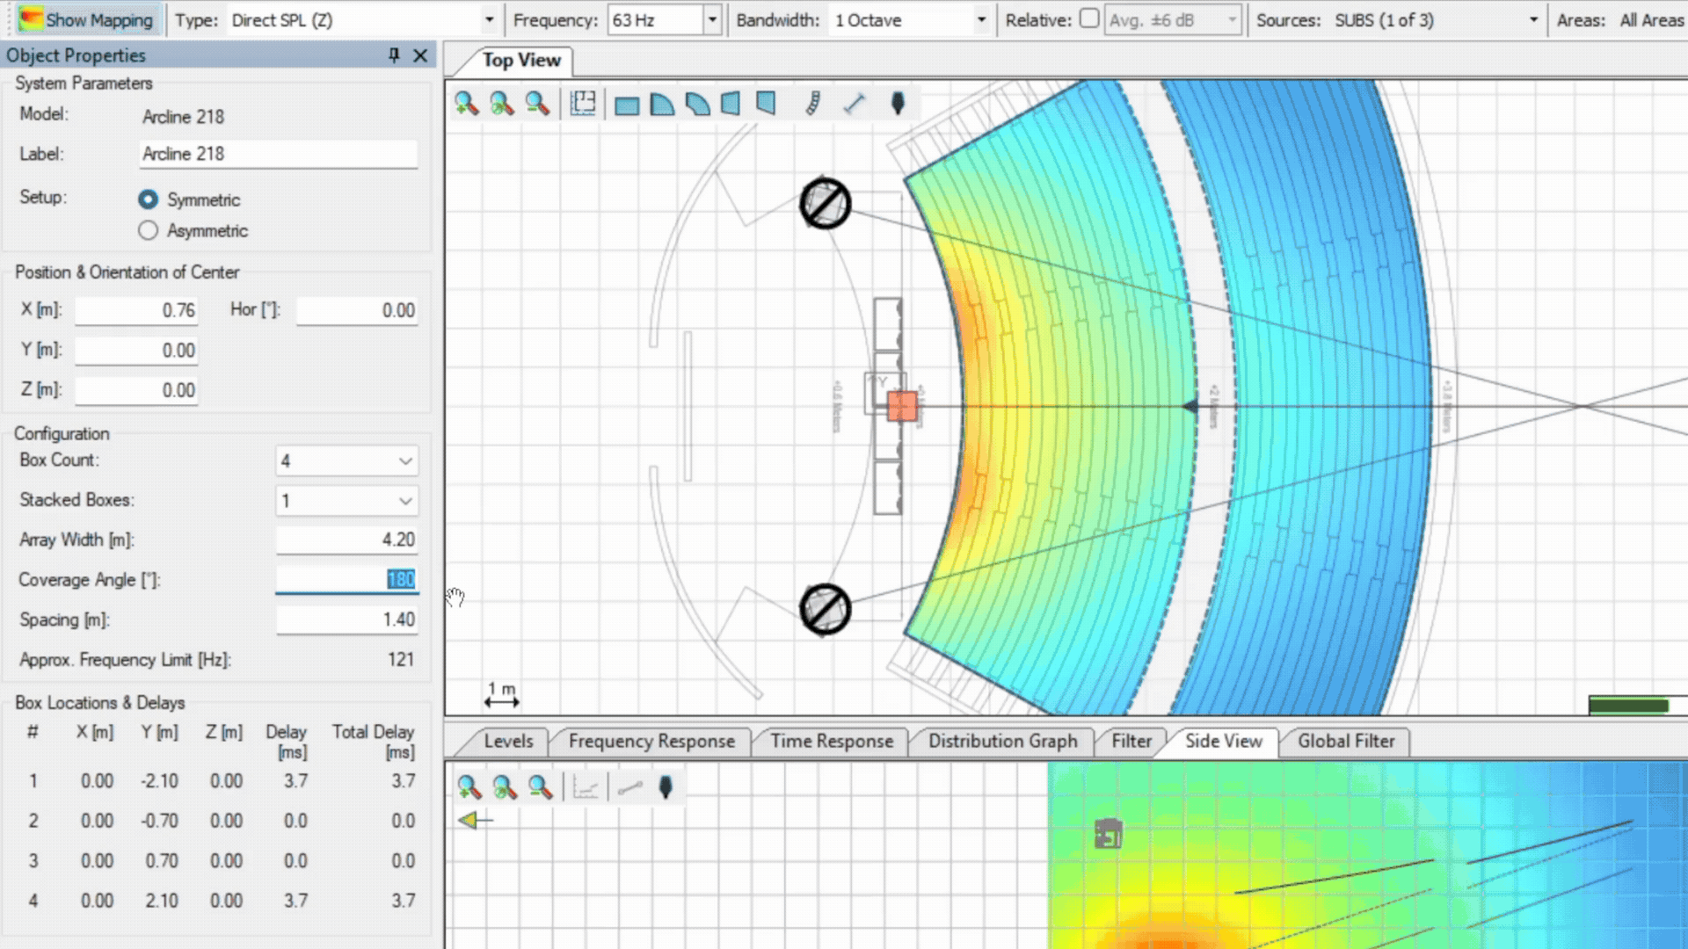Enable the Relative checkbox
Image resolution: width=1688 pixels, height=949 pixels.
click(x=1089, y=19)
